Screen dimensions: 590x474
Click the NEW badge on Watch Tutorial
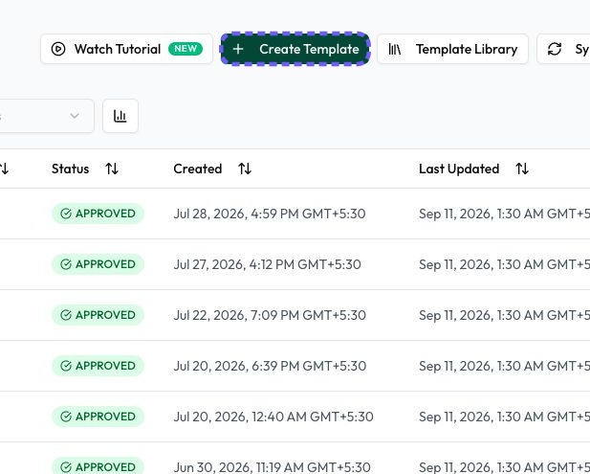point(186,49)
